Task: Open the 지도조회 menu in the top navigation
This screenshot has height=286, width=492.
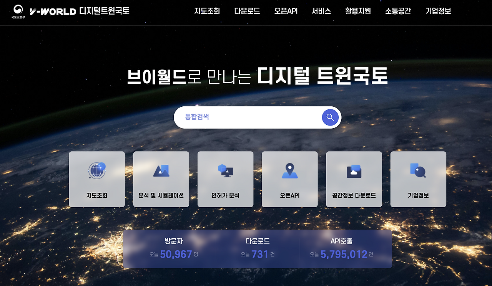Action: (207, 11)
